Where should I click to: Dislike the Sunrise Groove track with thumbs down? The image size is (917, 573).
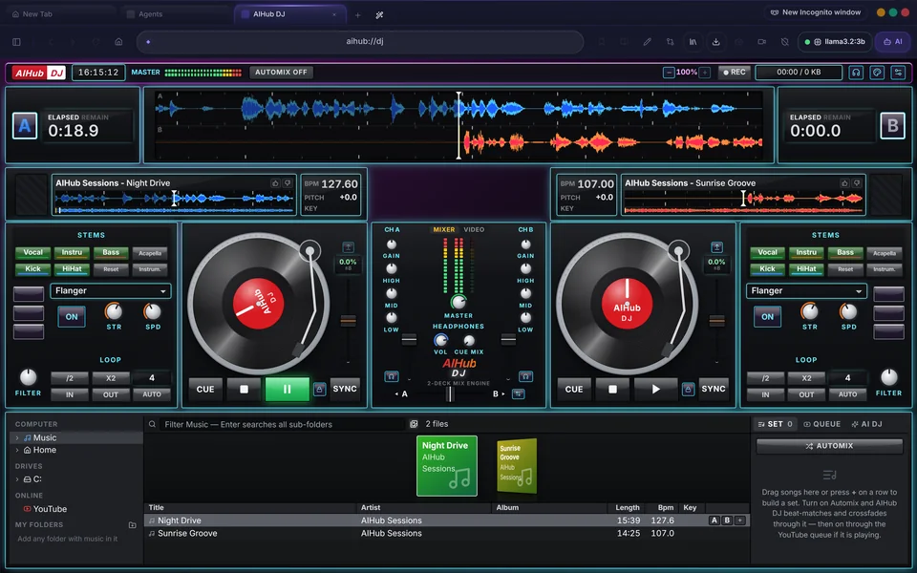point(857,183)
